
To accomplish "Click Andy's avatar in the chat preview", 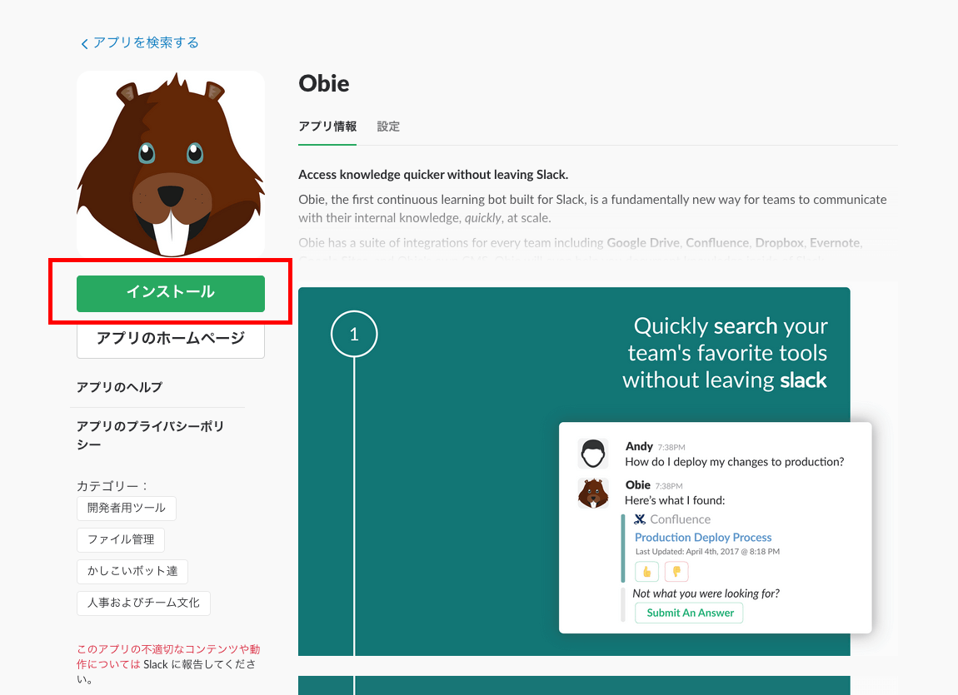I will click(592, 454).
